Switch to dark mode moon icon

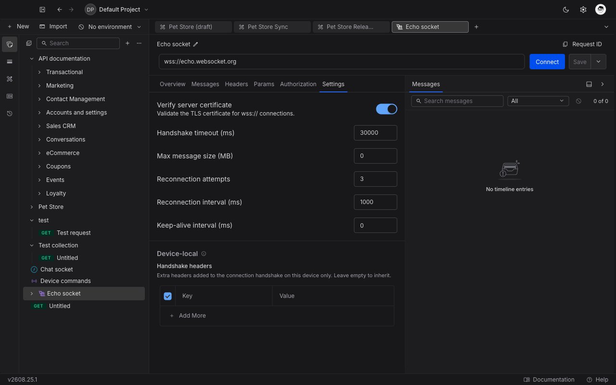click(566, 10)
